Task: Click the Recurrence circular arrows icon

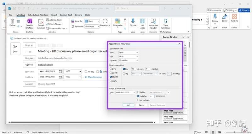Action: pos(105,21)
